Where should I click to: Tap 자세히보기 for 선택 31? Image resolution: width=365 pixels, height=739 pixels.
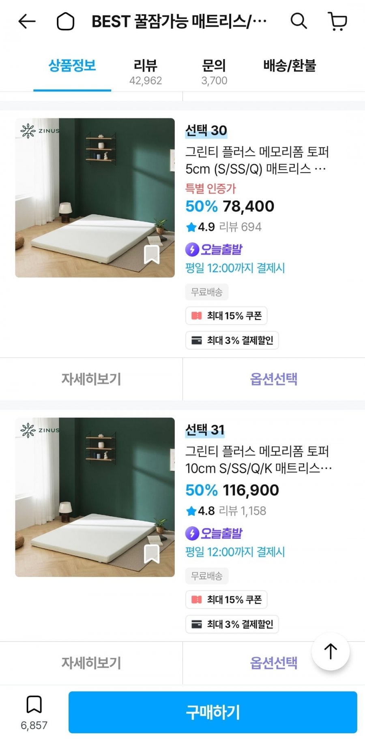pos(91,663)
